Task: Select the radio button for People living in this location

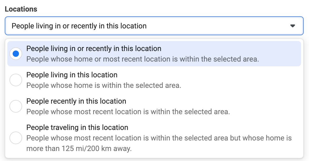Action: [16, 80]
